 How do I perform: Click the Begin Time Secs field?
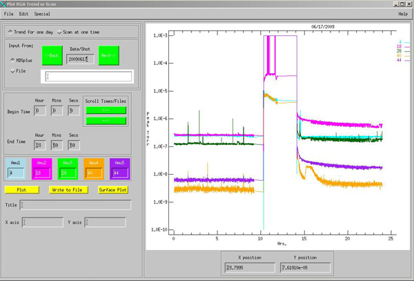(74, 110)
